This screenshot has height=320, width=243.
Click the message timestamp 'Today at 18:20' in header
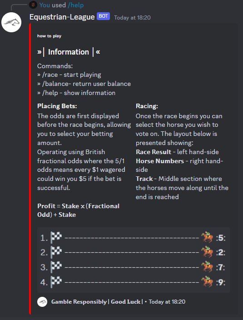pos(132,18)
